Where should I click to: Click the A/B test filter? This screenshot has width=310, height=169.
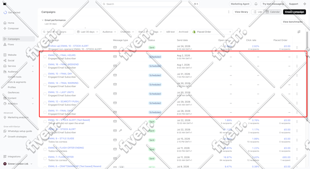click(x=170, y=32)
